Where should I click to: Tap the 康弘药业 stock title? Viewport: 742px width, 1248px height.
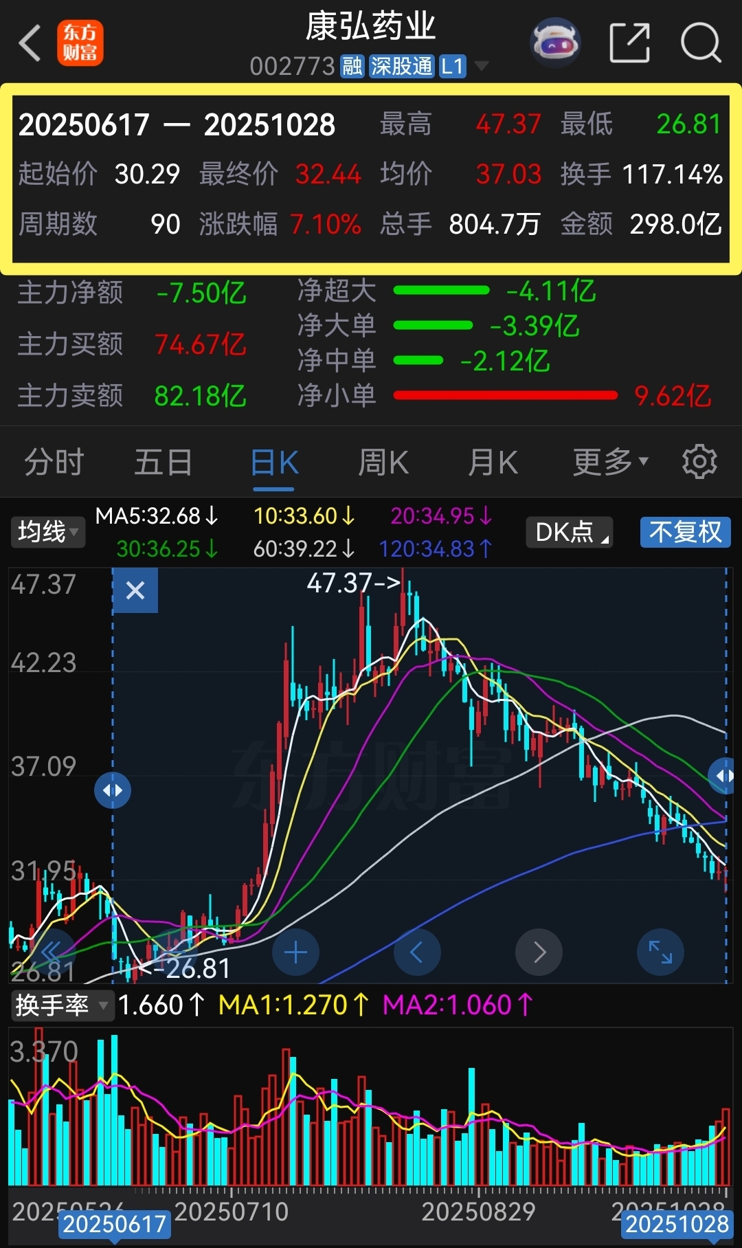pos(371,27)
